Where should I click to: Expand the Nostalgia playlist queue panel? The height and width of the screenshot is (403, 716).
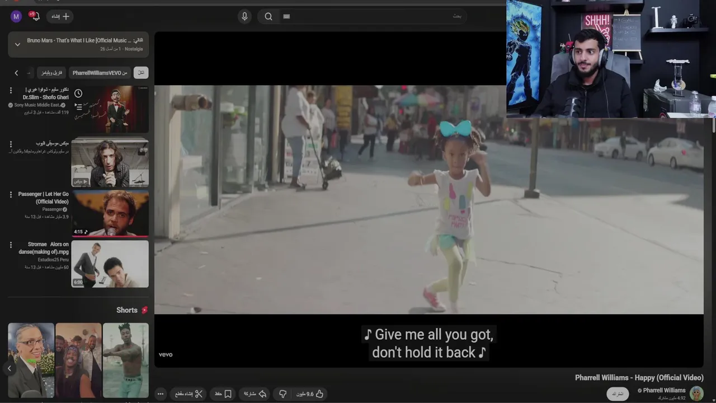tap(17, 44)
